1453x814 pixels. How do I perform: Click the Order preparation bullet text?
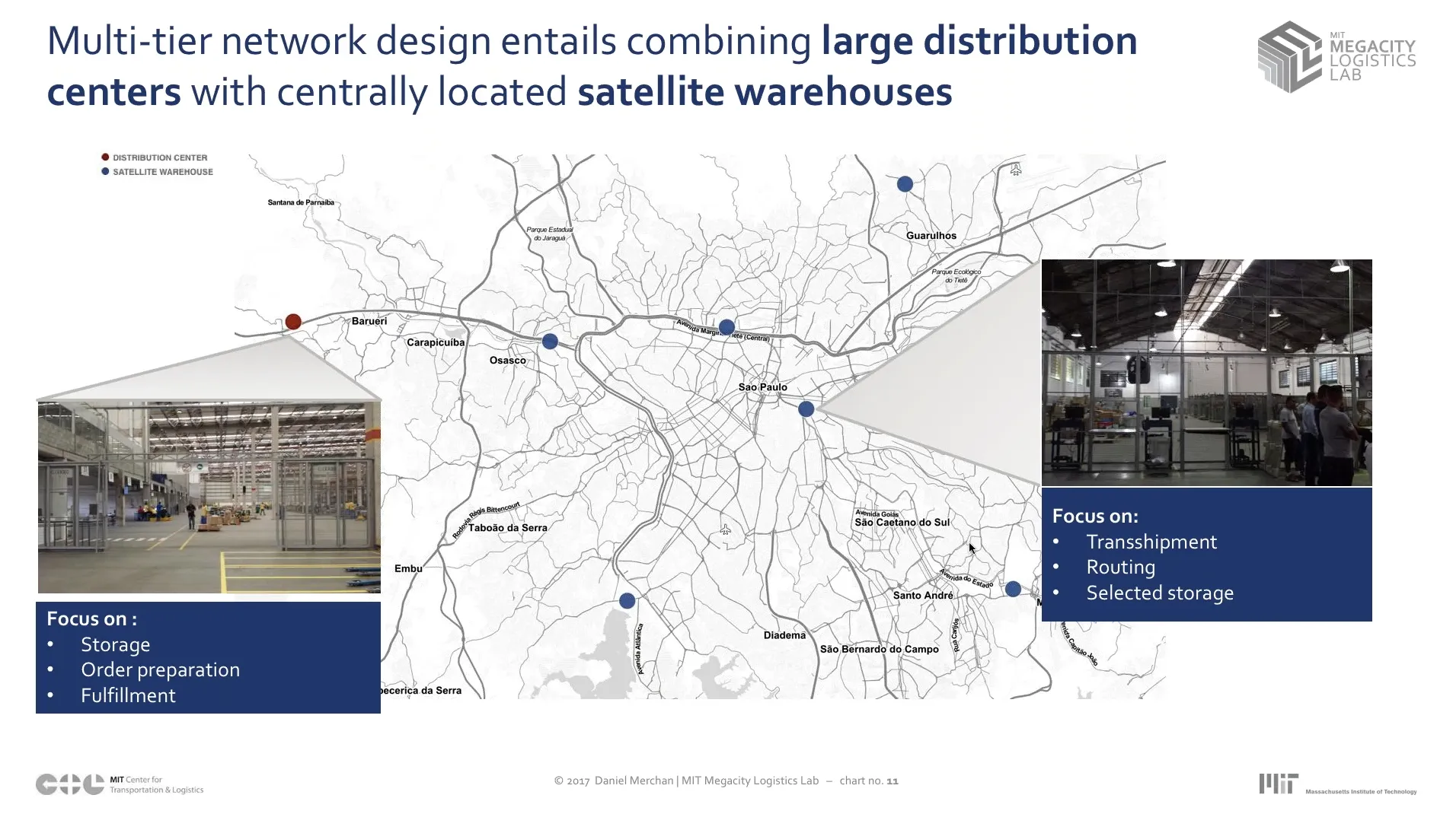pos(160,669)
